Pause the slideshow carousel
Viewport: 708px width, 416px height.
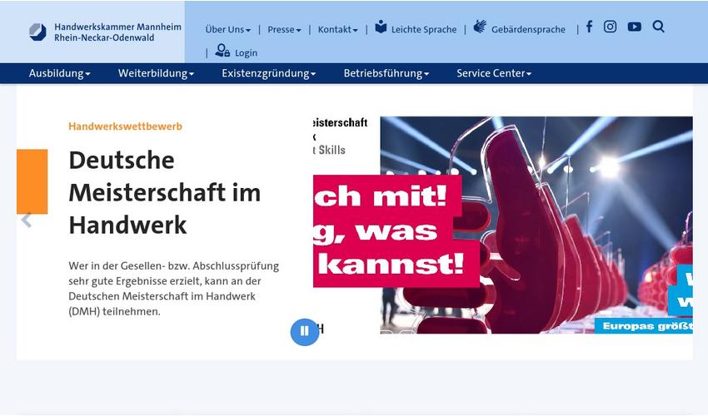click(305, 331)
